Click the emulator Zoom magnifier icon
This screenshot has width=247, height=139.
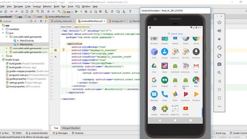(x=219, y=73)
